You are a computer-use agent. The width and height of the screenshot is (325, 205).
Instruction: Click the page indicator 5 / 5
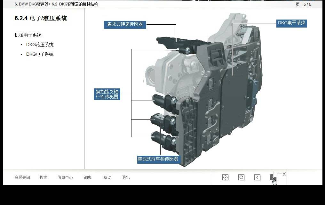[307, 4]
